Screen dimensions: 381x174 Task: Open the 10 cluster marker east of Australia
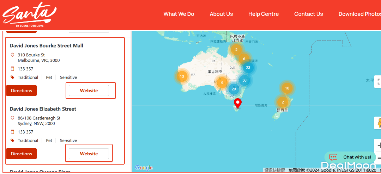tap(287, 88)
